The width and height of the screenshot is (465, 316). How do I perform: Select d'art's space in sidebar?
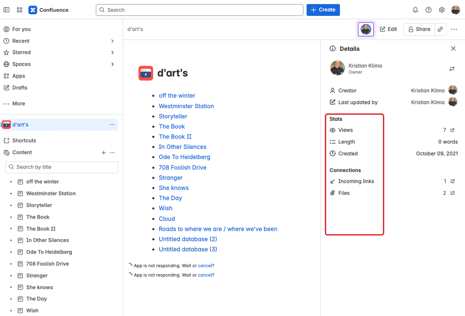59,125
